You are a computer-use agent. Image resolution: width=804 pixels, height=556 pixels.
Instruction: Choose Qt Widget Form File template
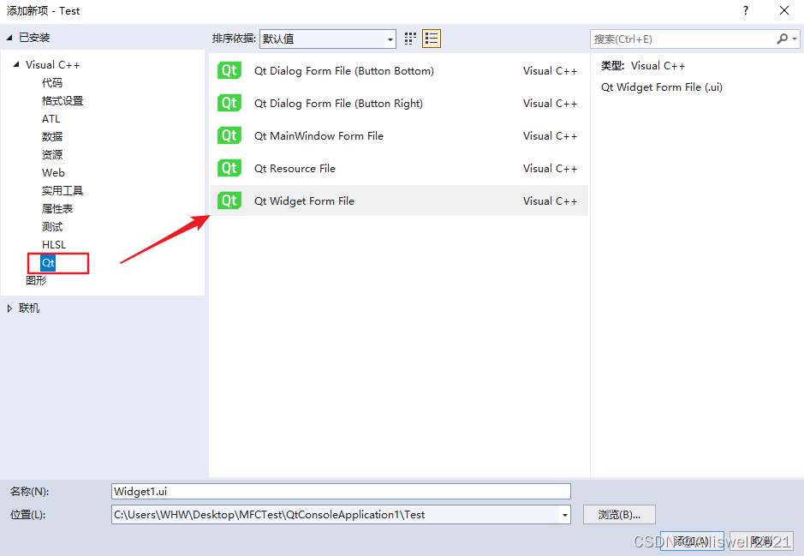pos(399,200)
